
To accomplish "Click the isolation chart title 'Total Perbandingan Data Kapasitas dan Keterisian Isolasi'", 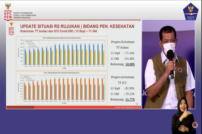I will point(62,38).
